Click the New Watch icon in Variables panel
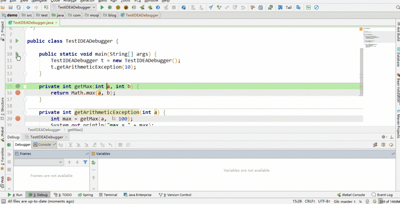400x204 pixels. pos(93,162)
